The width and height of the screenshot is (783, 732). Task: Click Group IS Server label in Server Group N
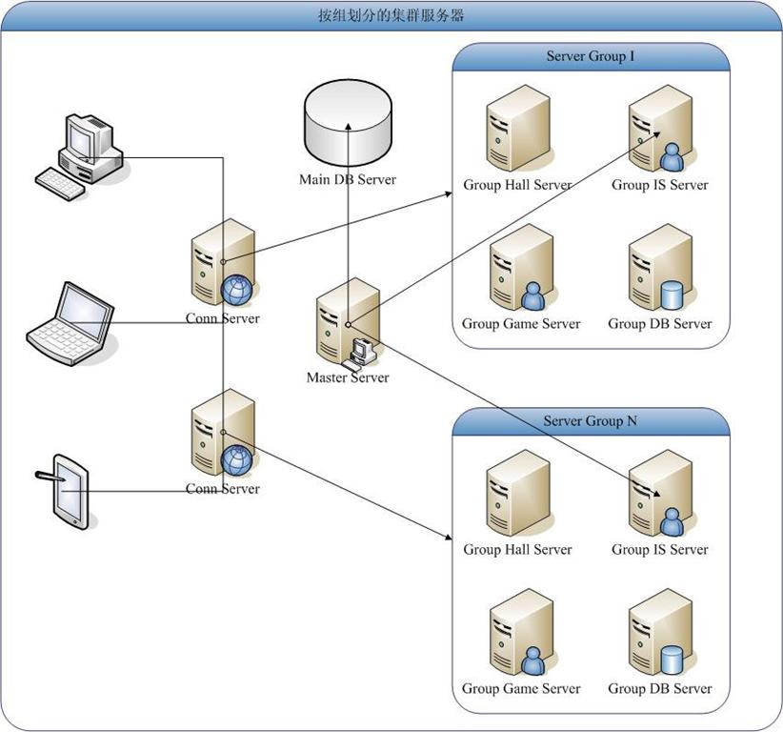point(660,550)
